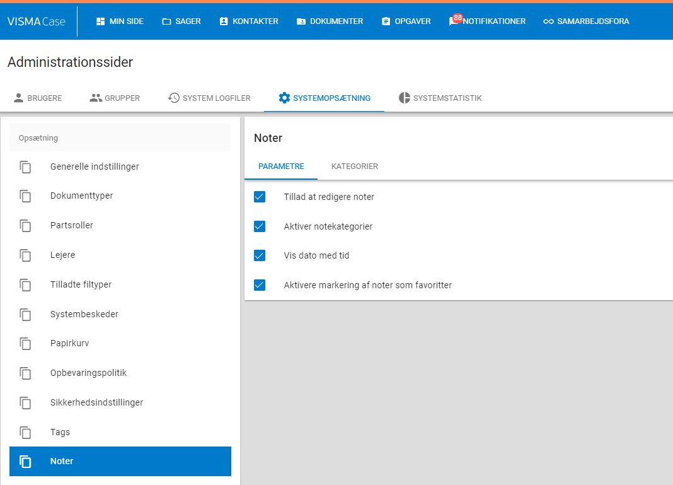Select the Systemstatistik tab

pyautogui.click(x=440, y=98)
